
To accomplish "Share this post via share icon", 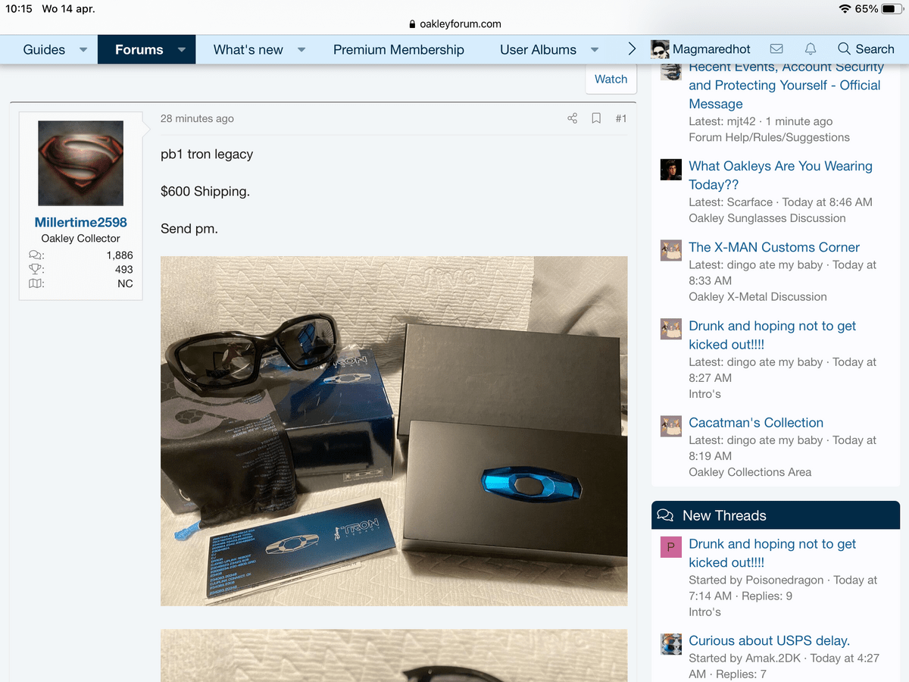I will point(572,118).
